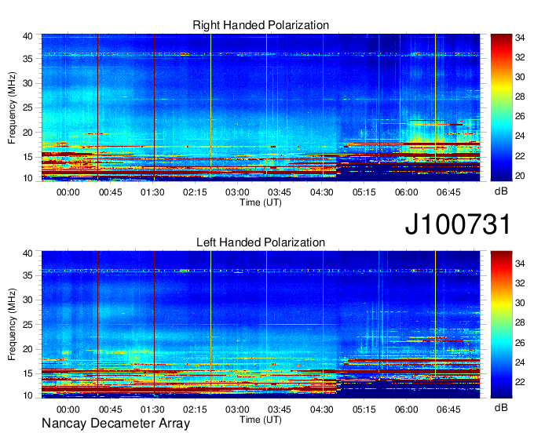Viewport: 534px width, 433px height.
Task: Pick time tick "00:00" under the Left Handed plot
Action: (x=68, y=409)
